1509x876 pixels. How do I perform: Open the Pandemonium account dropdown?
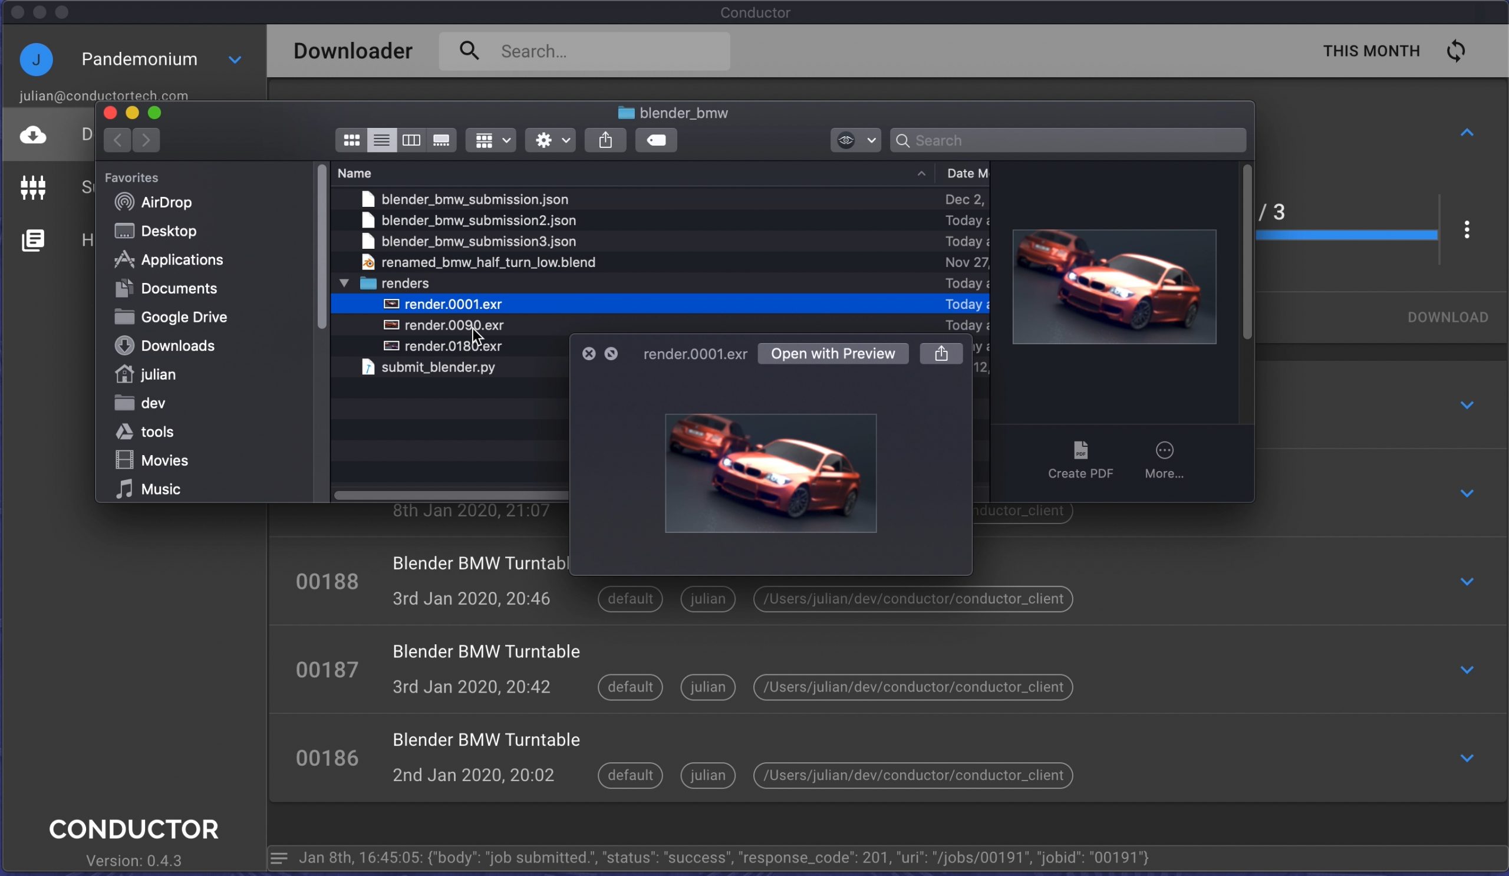[x=235, y=60]
